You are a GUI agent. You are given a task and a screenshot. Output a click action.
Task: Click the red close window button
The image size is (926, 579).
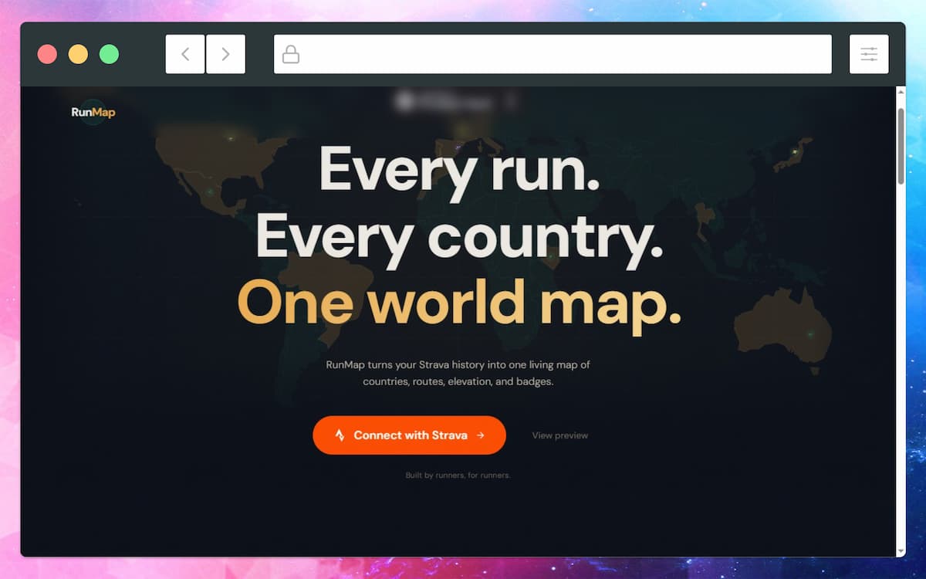(47, 54)
